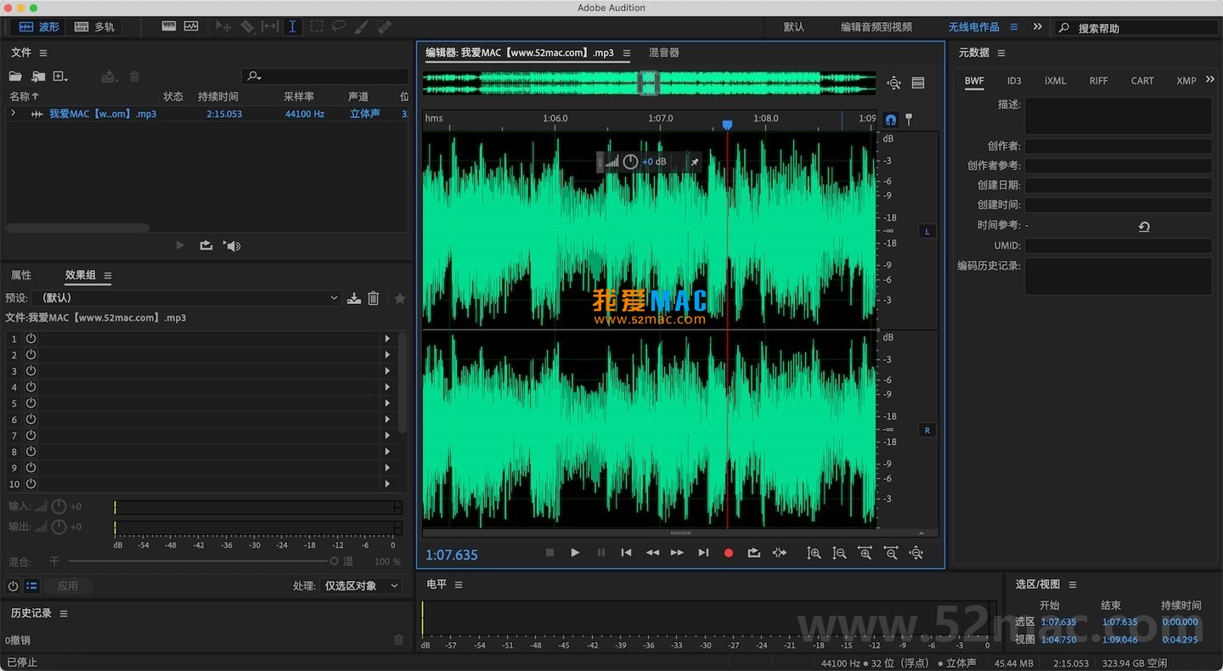Screen dimensions: 1223x671
Task: Switch to Waveform (波形) view
Action: [39, 27]
